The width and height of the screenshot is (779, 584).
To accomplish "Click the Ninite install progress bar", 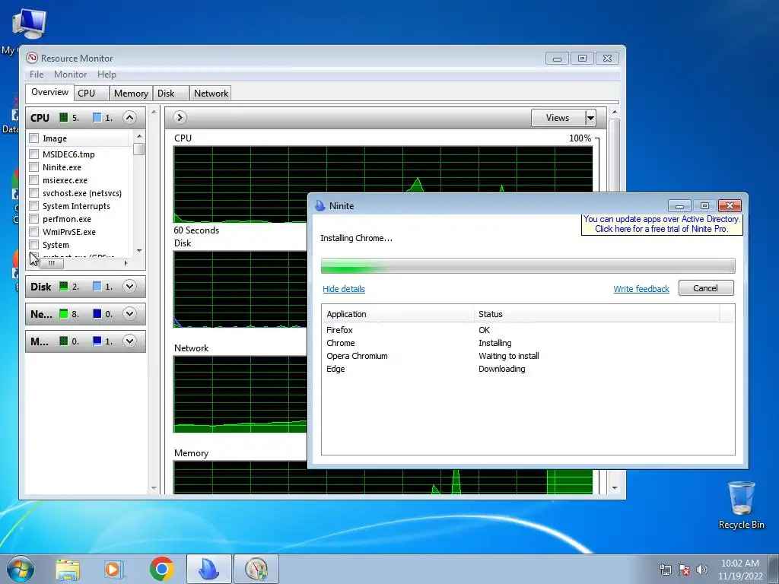I will [x=528, y=265].
